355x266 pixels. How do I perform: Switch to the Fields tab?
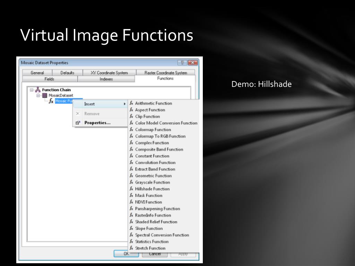click(x=49, y=79)
